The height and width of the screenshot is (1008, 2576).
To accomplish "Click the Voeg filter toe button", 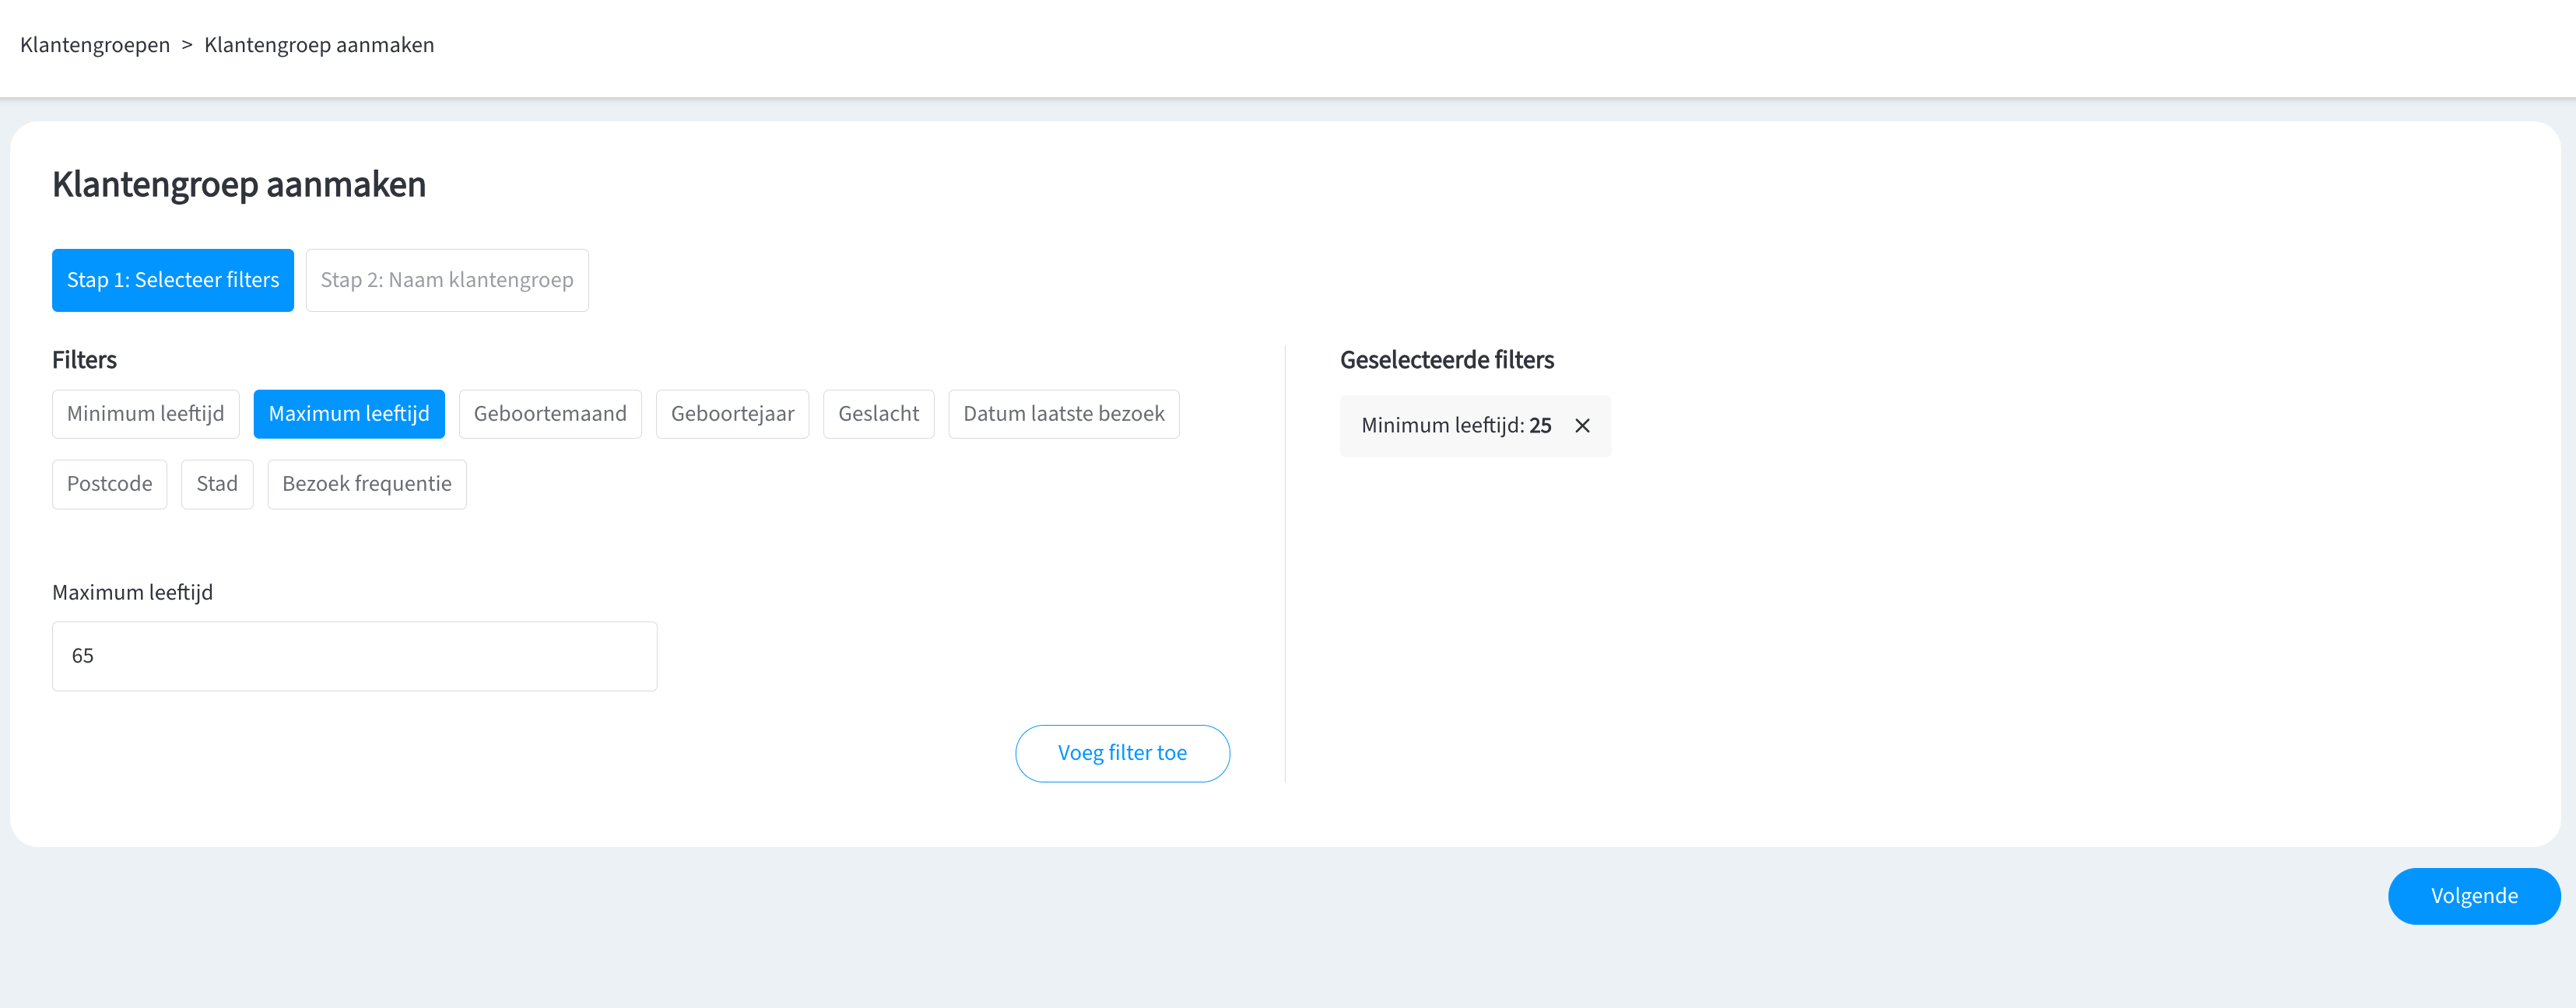I will tap(1122, 753).
